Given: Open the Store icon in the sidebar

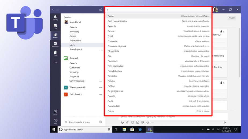Looking at the screenshot, I should (x=55, y=113).
